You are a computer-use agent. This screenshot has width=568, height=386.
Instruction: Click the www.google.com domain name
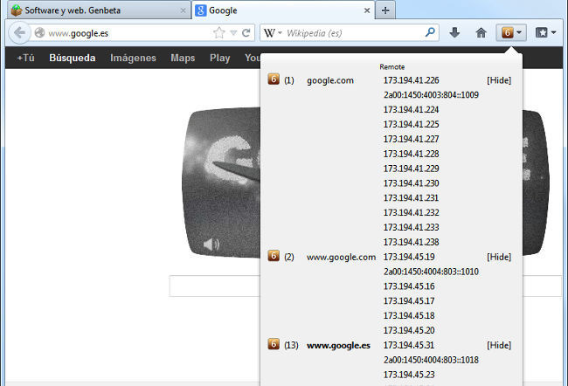coord(341,257)
